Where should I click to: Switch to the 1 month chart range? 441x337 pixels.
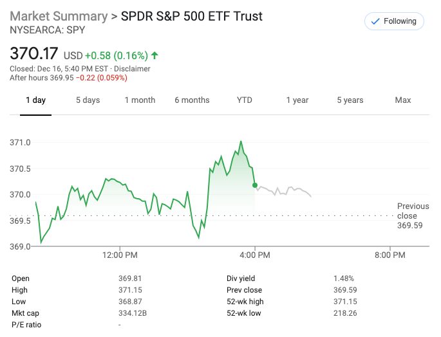(140, 100)
